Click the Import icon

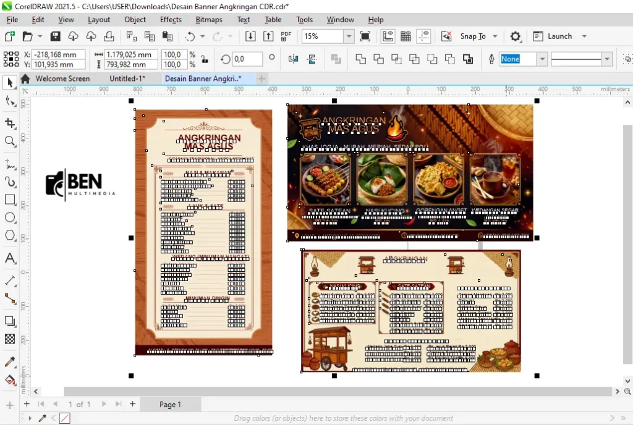tap(250, 36)
